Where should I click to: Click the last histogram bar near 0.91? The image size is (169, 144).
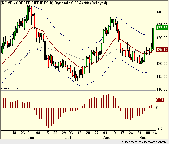click(x=153, y=104)
